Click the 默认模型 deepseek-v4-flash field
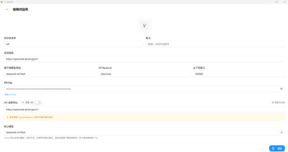The width and height of the screenshot is (288, 152). click(x=141, y=132)
